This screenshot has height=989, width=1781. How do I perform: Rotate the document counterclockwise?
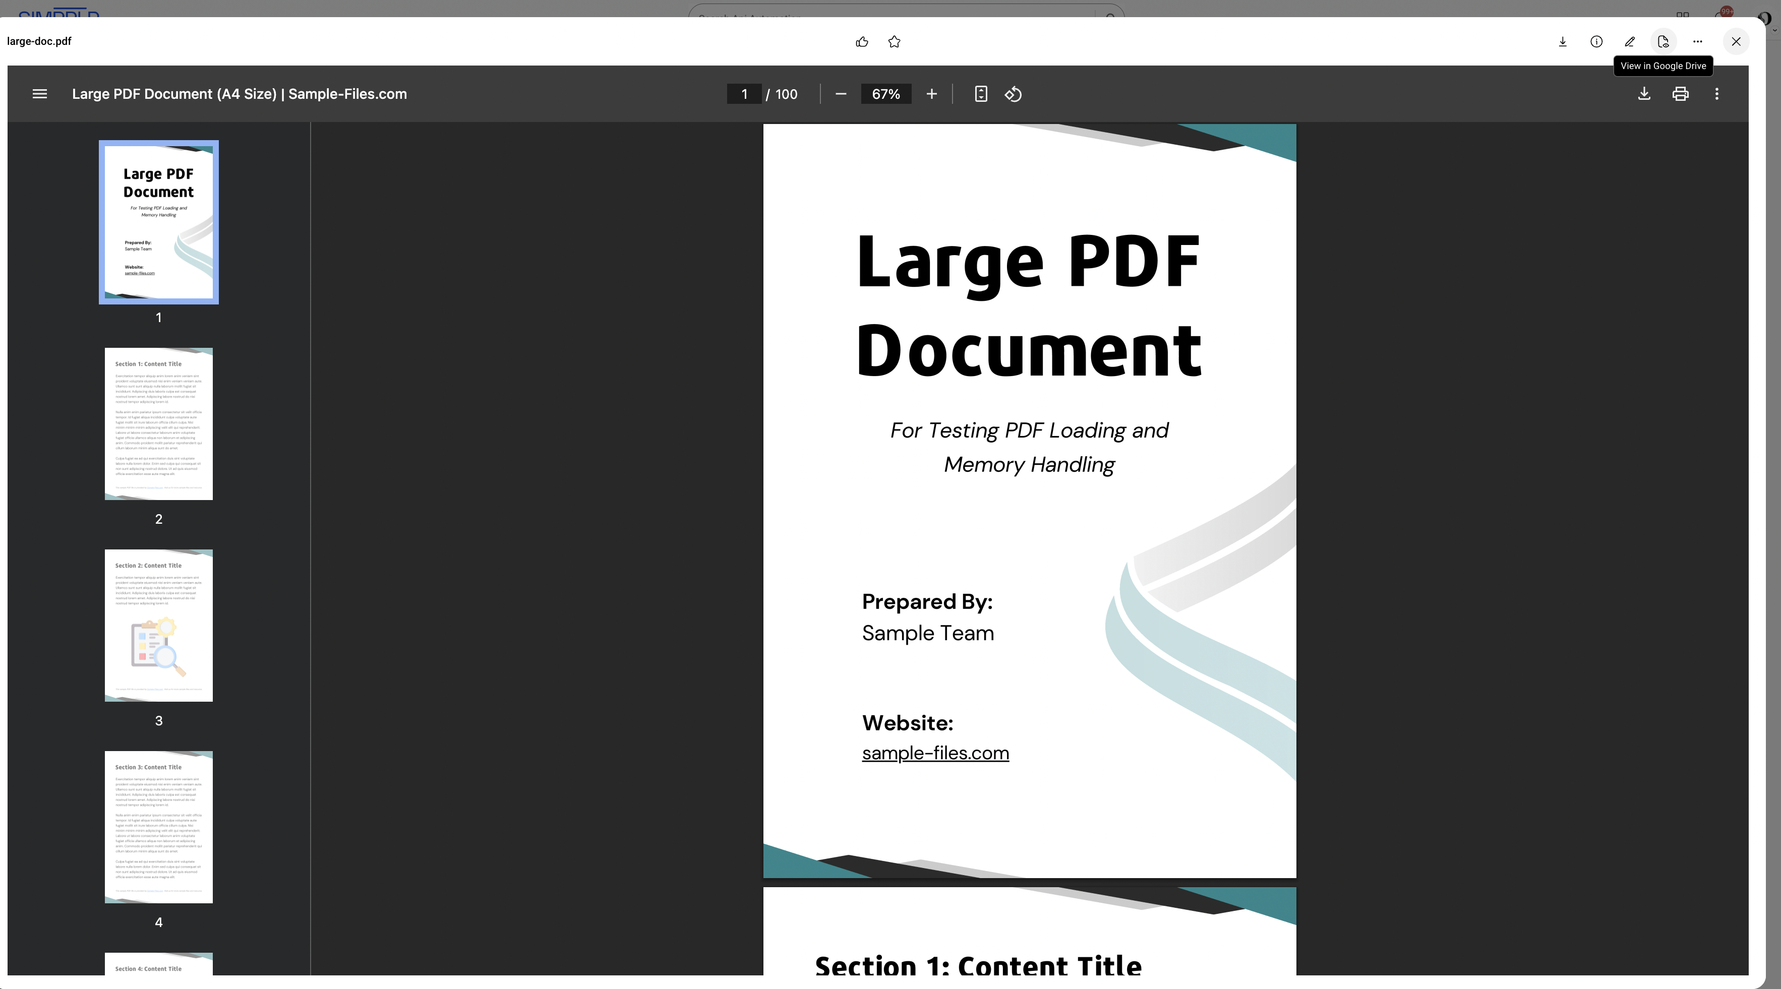(x=1013, y=94)
